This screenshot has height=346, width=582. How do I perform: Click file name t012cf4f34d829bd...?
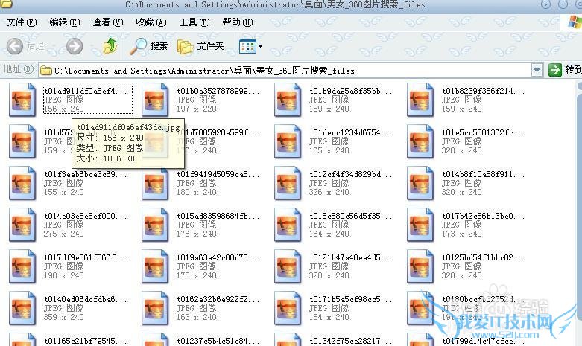pyautogui.click(x=351, y=174)
